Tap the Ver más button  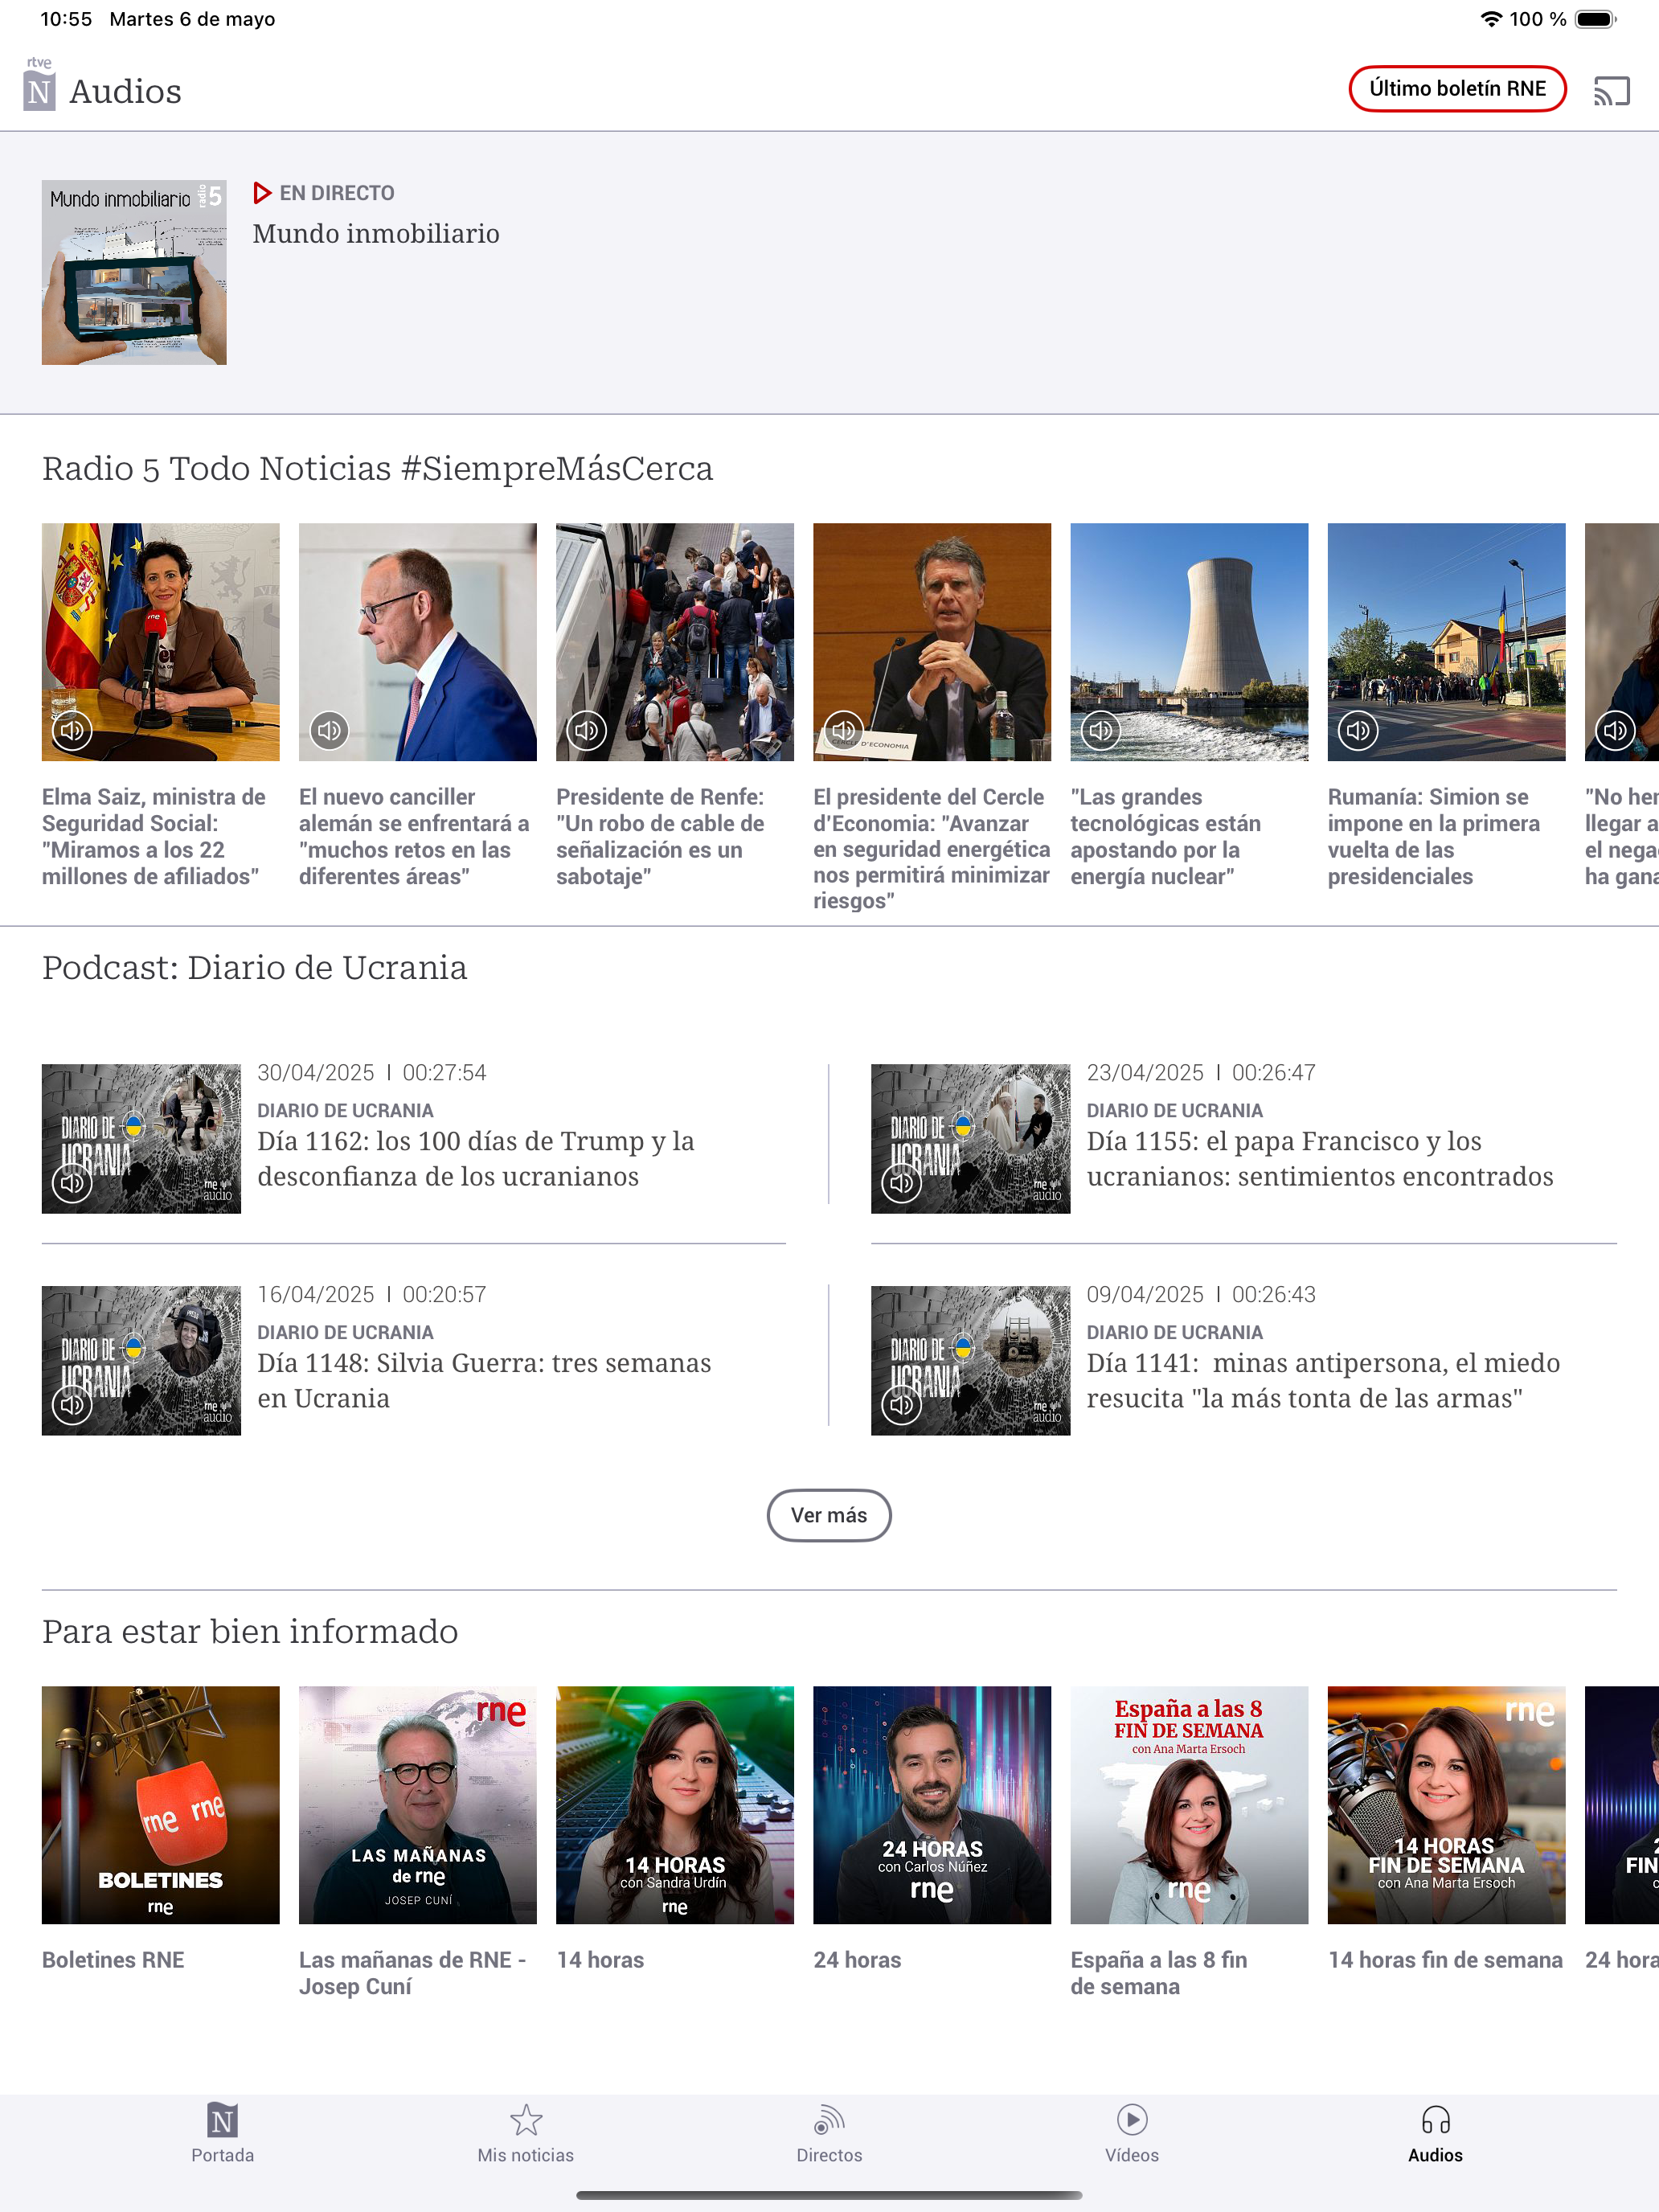click(829, 1515)
